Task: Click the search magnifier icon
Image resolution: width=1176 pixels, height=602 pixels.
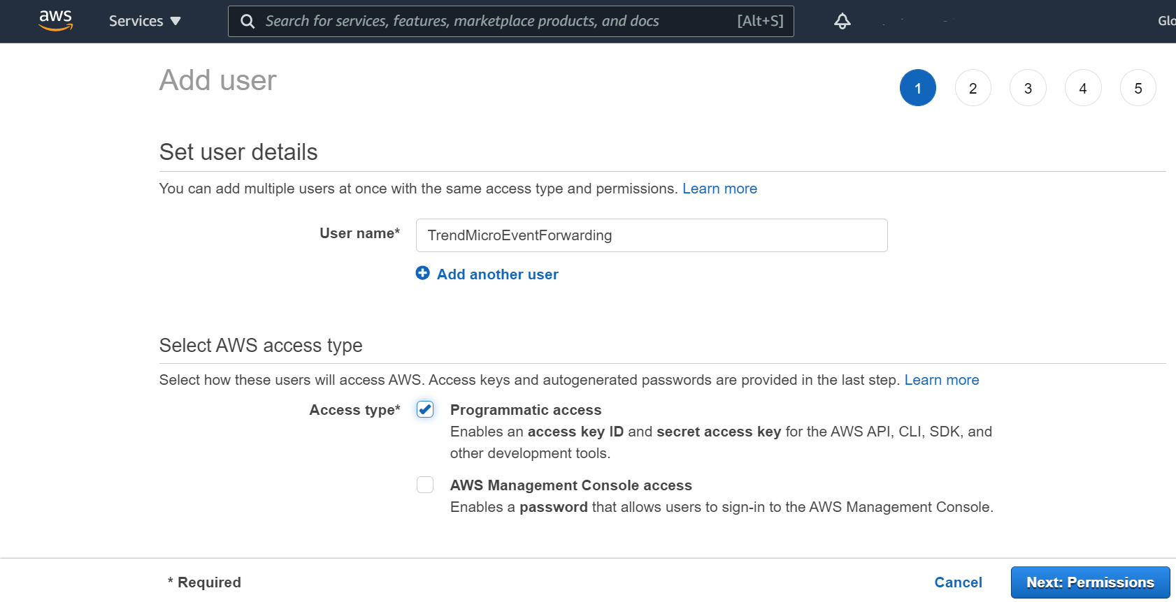Action: (248, 22)
